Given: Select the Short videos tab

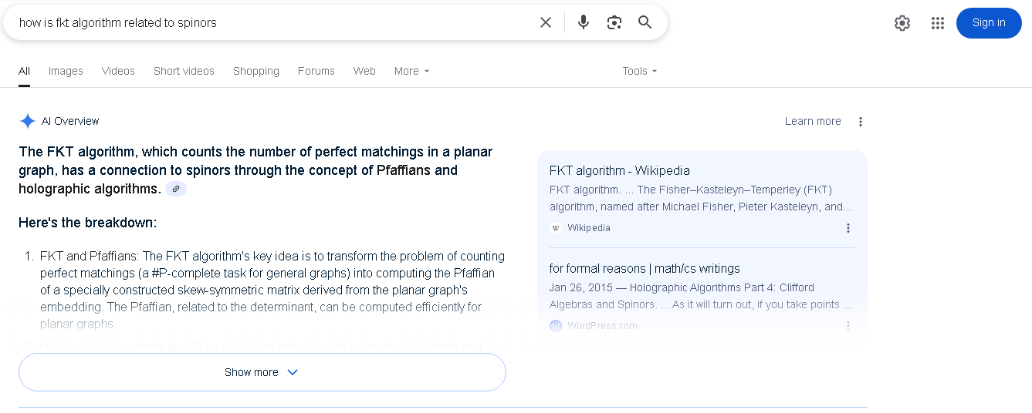Looking at the screenshot, I should pyautogui.click(x=184, y=71).
